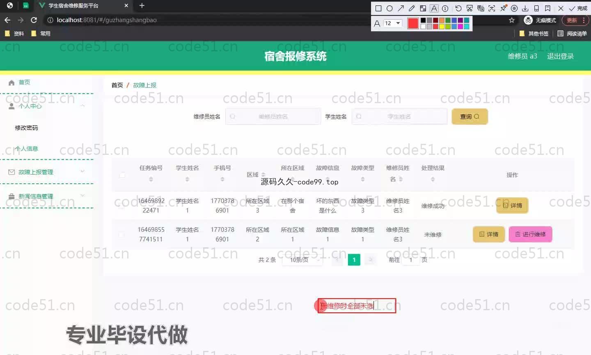
Task: Click the 查询 search button
Action: 470,117
